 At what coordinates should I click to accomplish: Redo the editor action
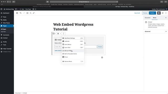[24, 13]
